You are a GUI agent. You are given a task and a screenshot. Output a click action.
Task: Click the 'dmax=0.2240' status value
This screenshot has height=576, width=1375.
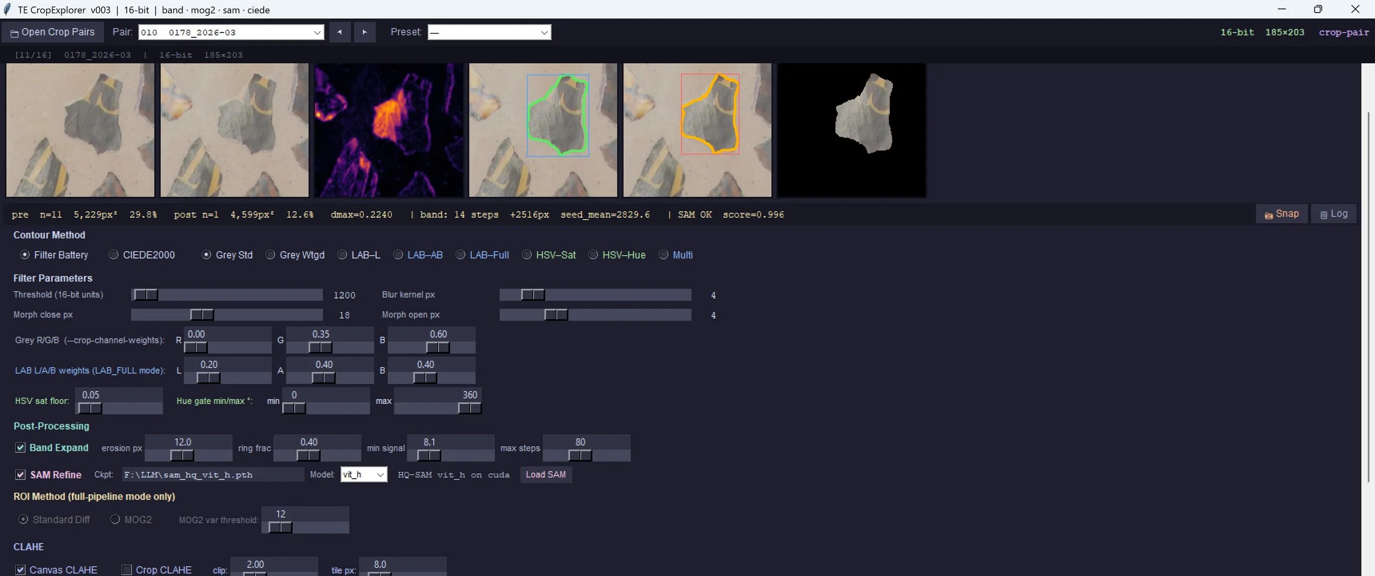click(x=361, y=215)
